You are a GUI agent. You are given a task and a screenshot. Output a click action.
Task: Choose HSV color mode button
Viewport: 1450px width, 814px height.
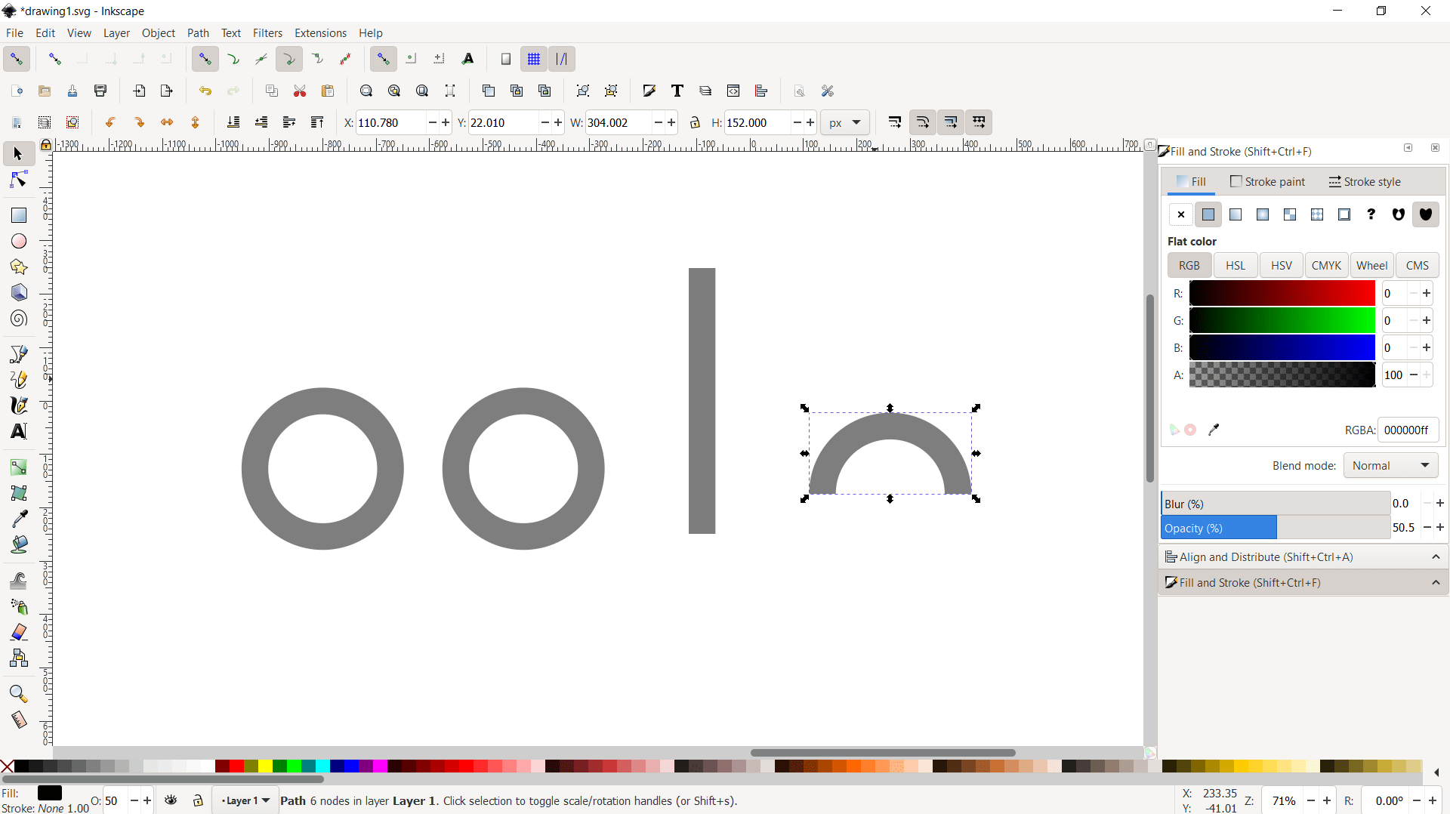1281,266
